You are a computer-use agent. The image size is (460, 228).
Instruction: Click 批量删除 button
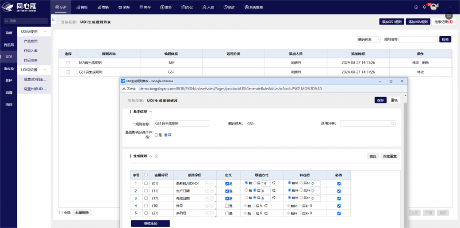coord(82,212)
